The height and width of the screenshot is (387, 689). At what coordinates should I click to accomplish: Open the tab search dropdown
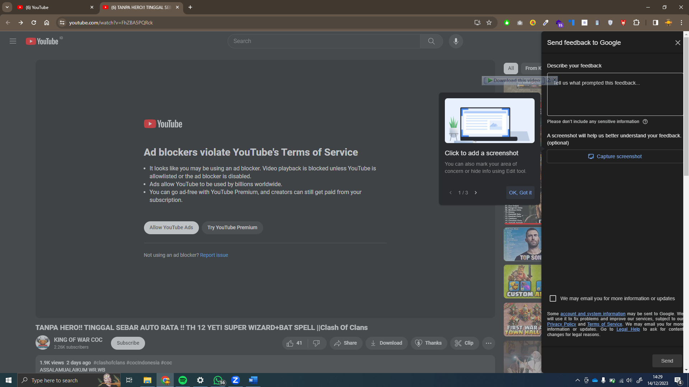(x=7, y=7)
